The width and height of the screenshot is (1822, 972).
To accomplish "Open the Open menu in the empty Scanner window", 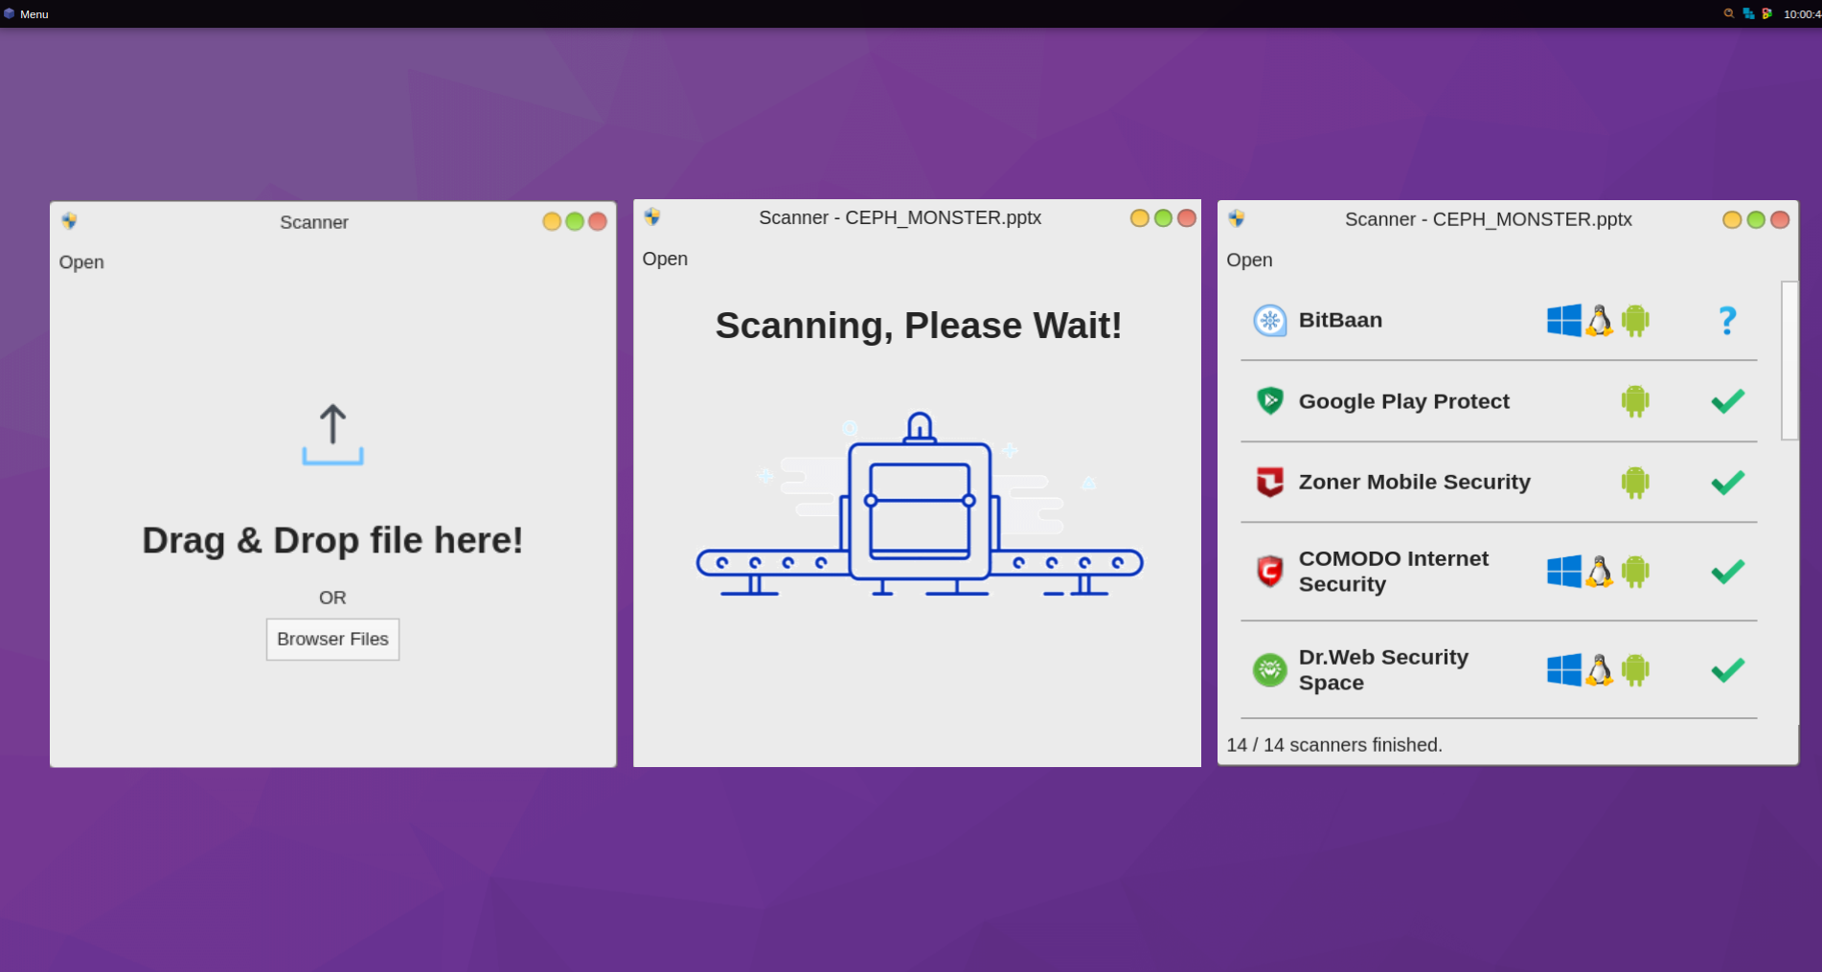I will click(x=81, y=262).
